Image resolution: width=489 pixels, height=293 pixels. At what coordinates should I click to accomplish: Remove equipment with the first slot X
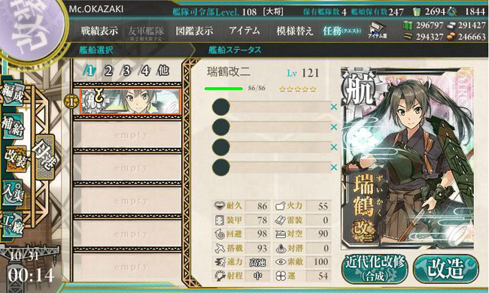click(334, 107)
